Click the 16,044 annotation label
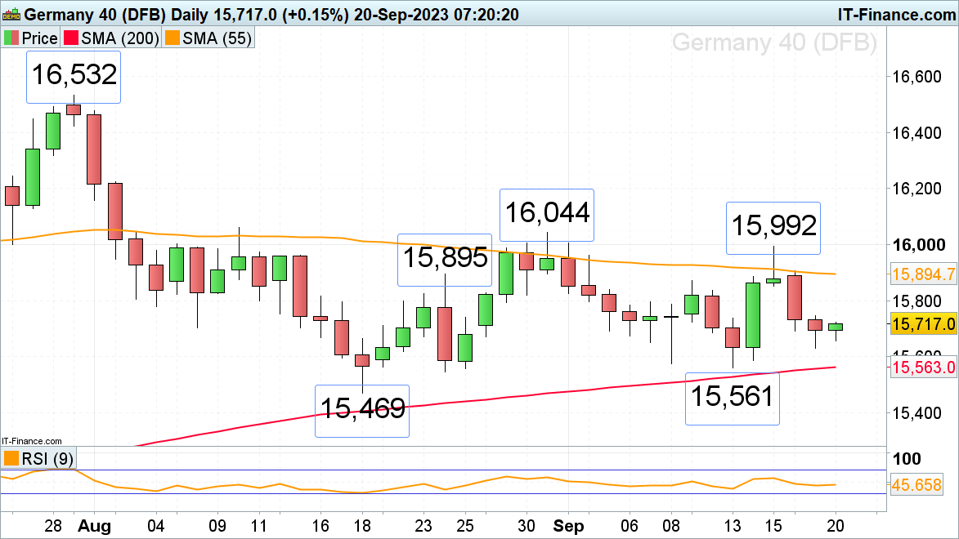Viewport: 959px width, 539px height. tap(547, 214)
